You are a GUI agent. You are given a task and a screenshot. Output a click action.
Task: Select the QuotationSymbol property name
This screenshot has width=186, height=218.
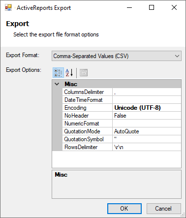[84, 139]
